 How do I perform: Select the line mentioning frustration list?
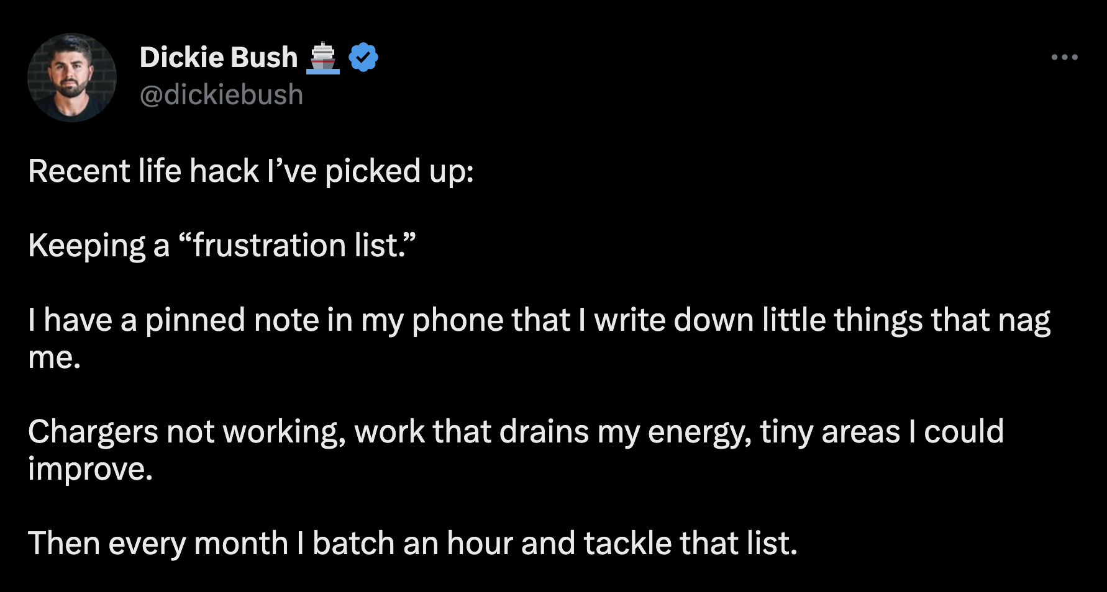[x=222, y=245]
